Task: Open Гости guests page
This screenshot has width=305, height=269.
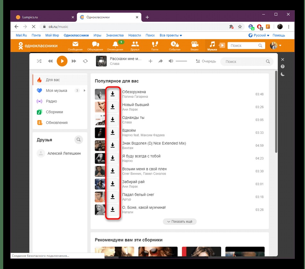Action: tap(155, 46)
